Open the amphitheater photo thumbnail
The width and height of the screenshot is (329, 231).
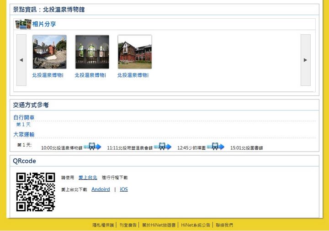tap(49, 52)
